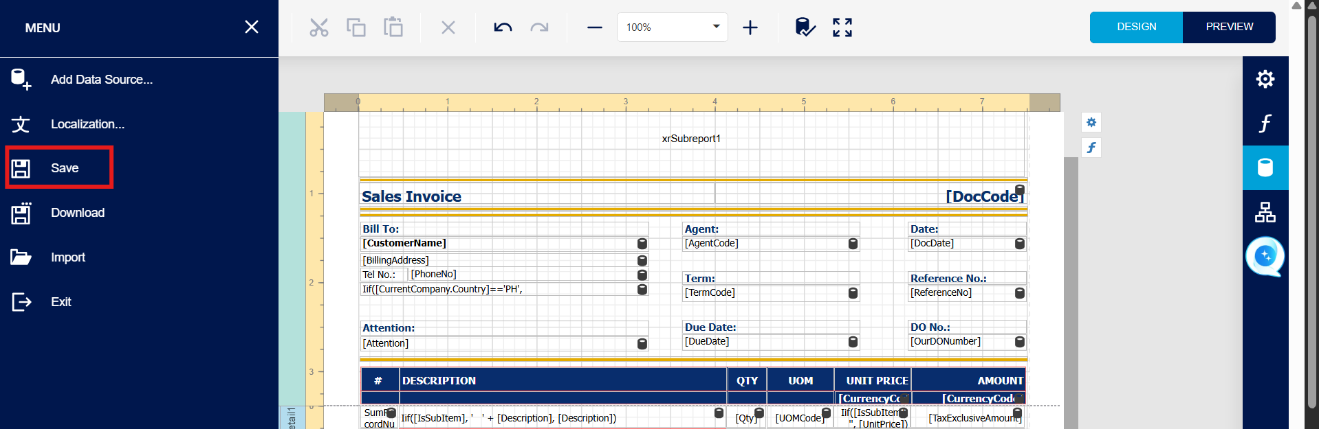This screenshot has height=429, width=1319.
Task: Open the AI assistant chat bubble
Action: click(1265, 257)
